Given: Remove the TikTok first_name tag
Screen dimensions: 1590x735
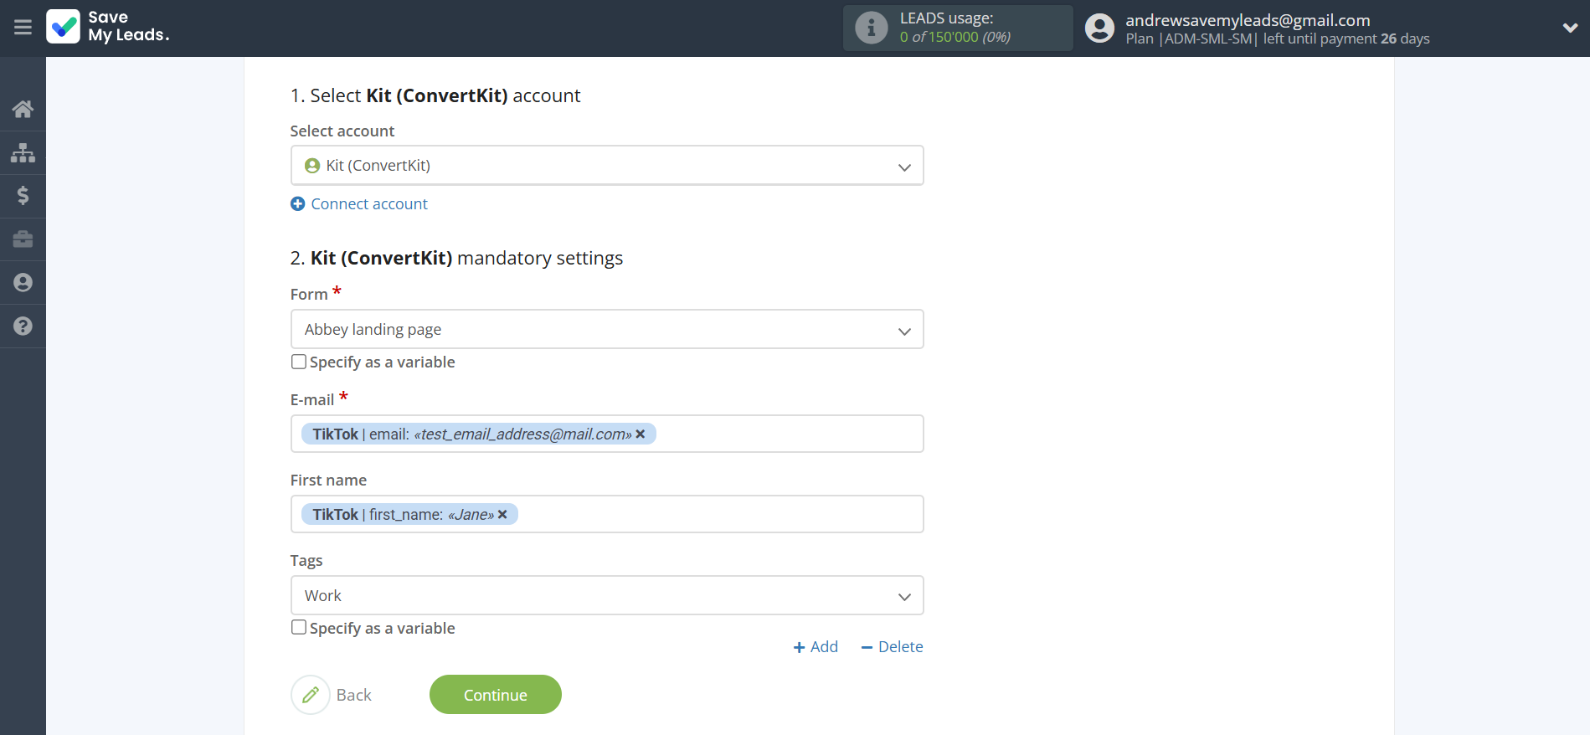Looking at the screenshot, I should tap(502, 514).
